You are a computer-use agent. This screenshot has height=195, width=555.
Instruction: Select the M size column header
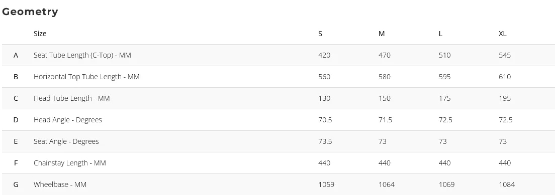point(382,34)
